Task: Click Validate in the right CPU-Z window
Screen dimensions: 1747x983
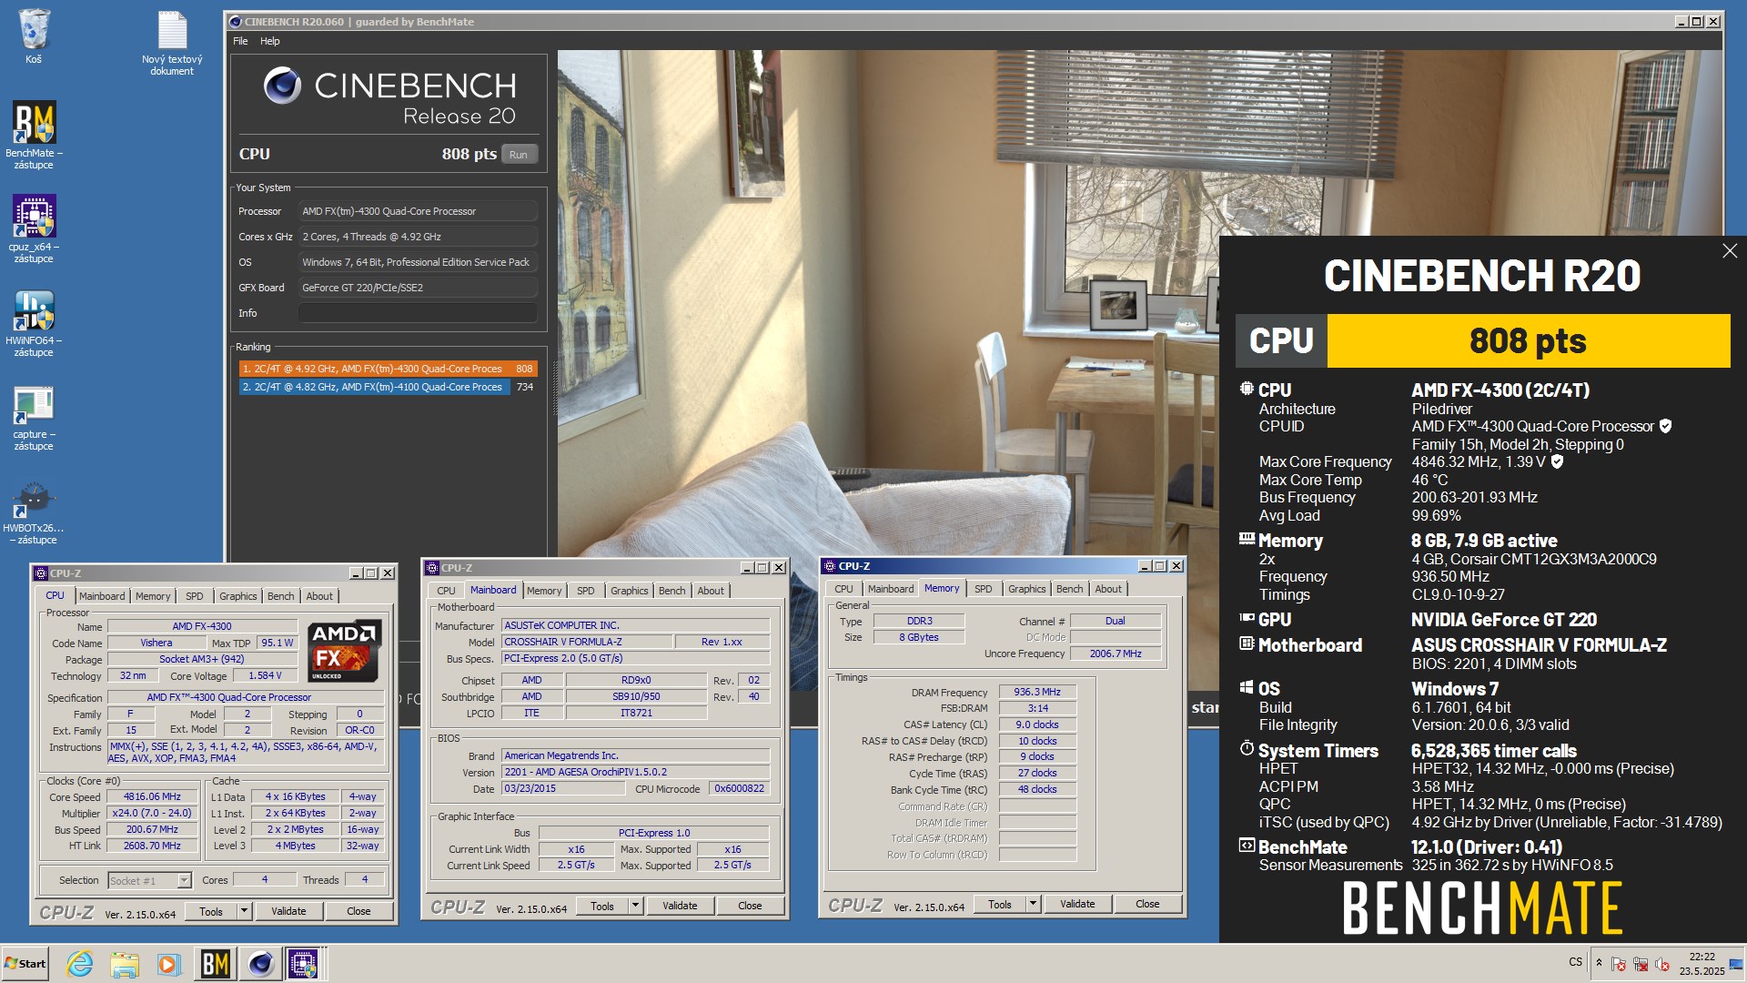Action: click(x=1077, y=904)
